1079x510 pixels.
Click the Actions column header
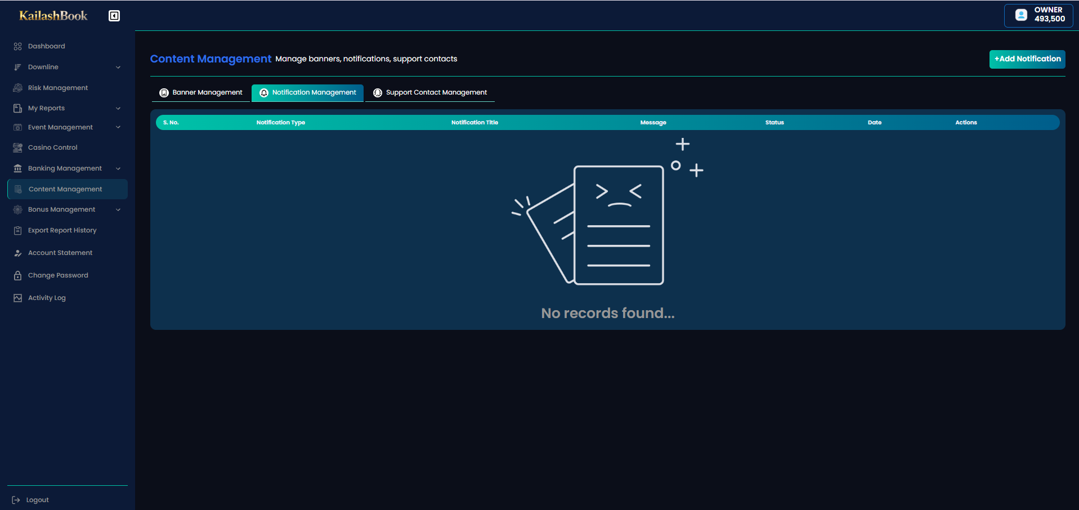click(x=966, y=123)
